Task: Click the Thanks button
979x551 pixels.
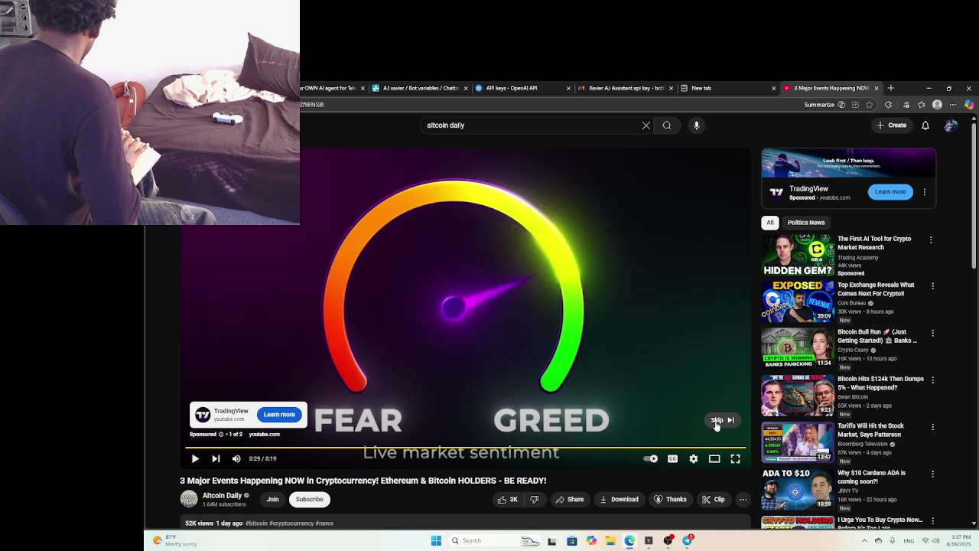Action: point(671,500)
